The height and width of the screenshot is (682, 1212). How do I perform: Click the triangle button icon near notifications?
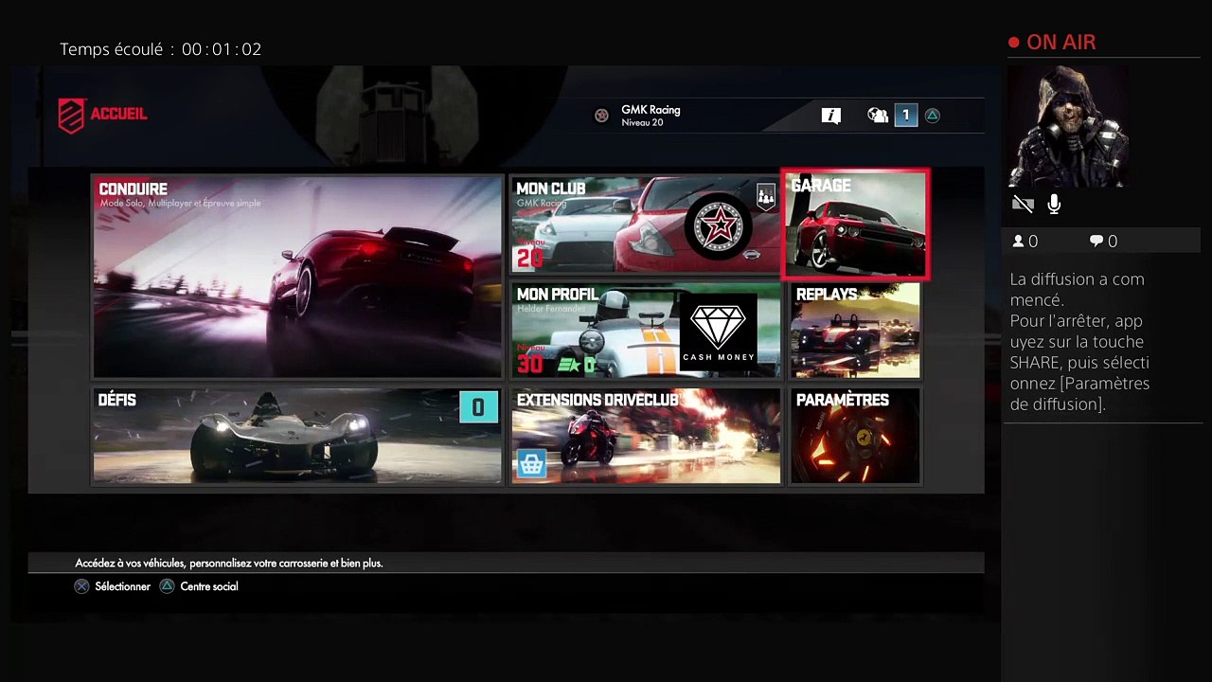pos(933,116)
